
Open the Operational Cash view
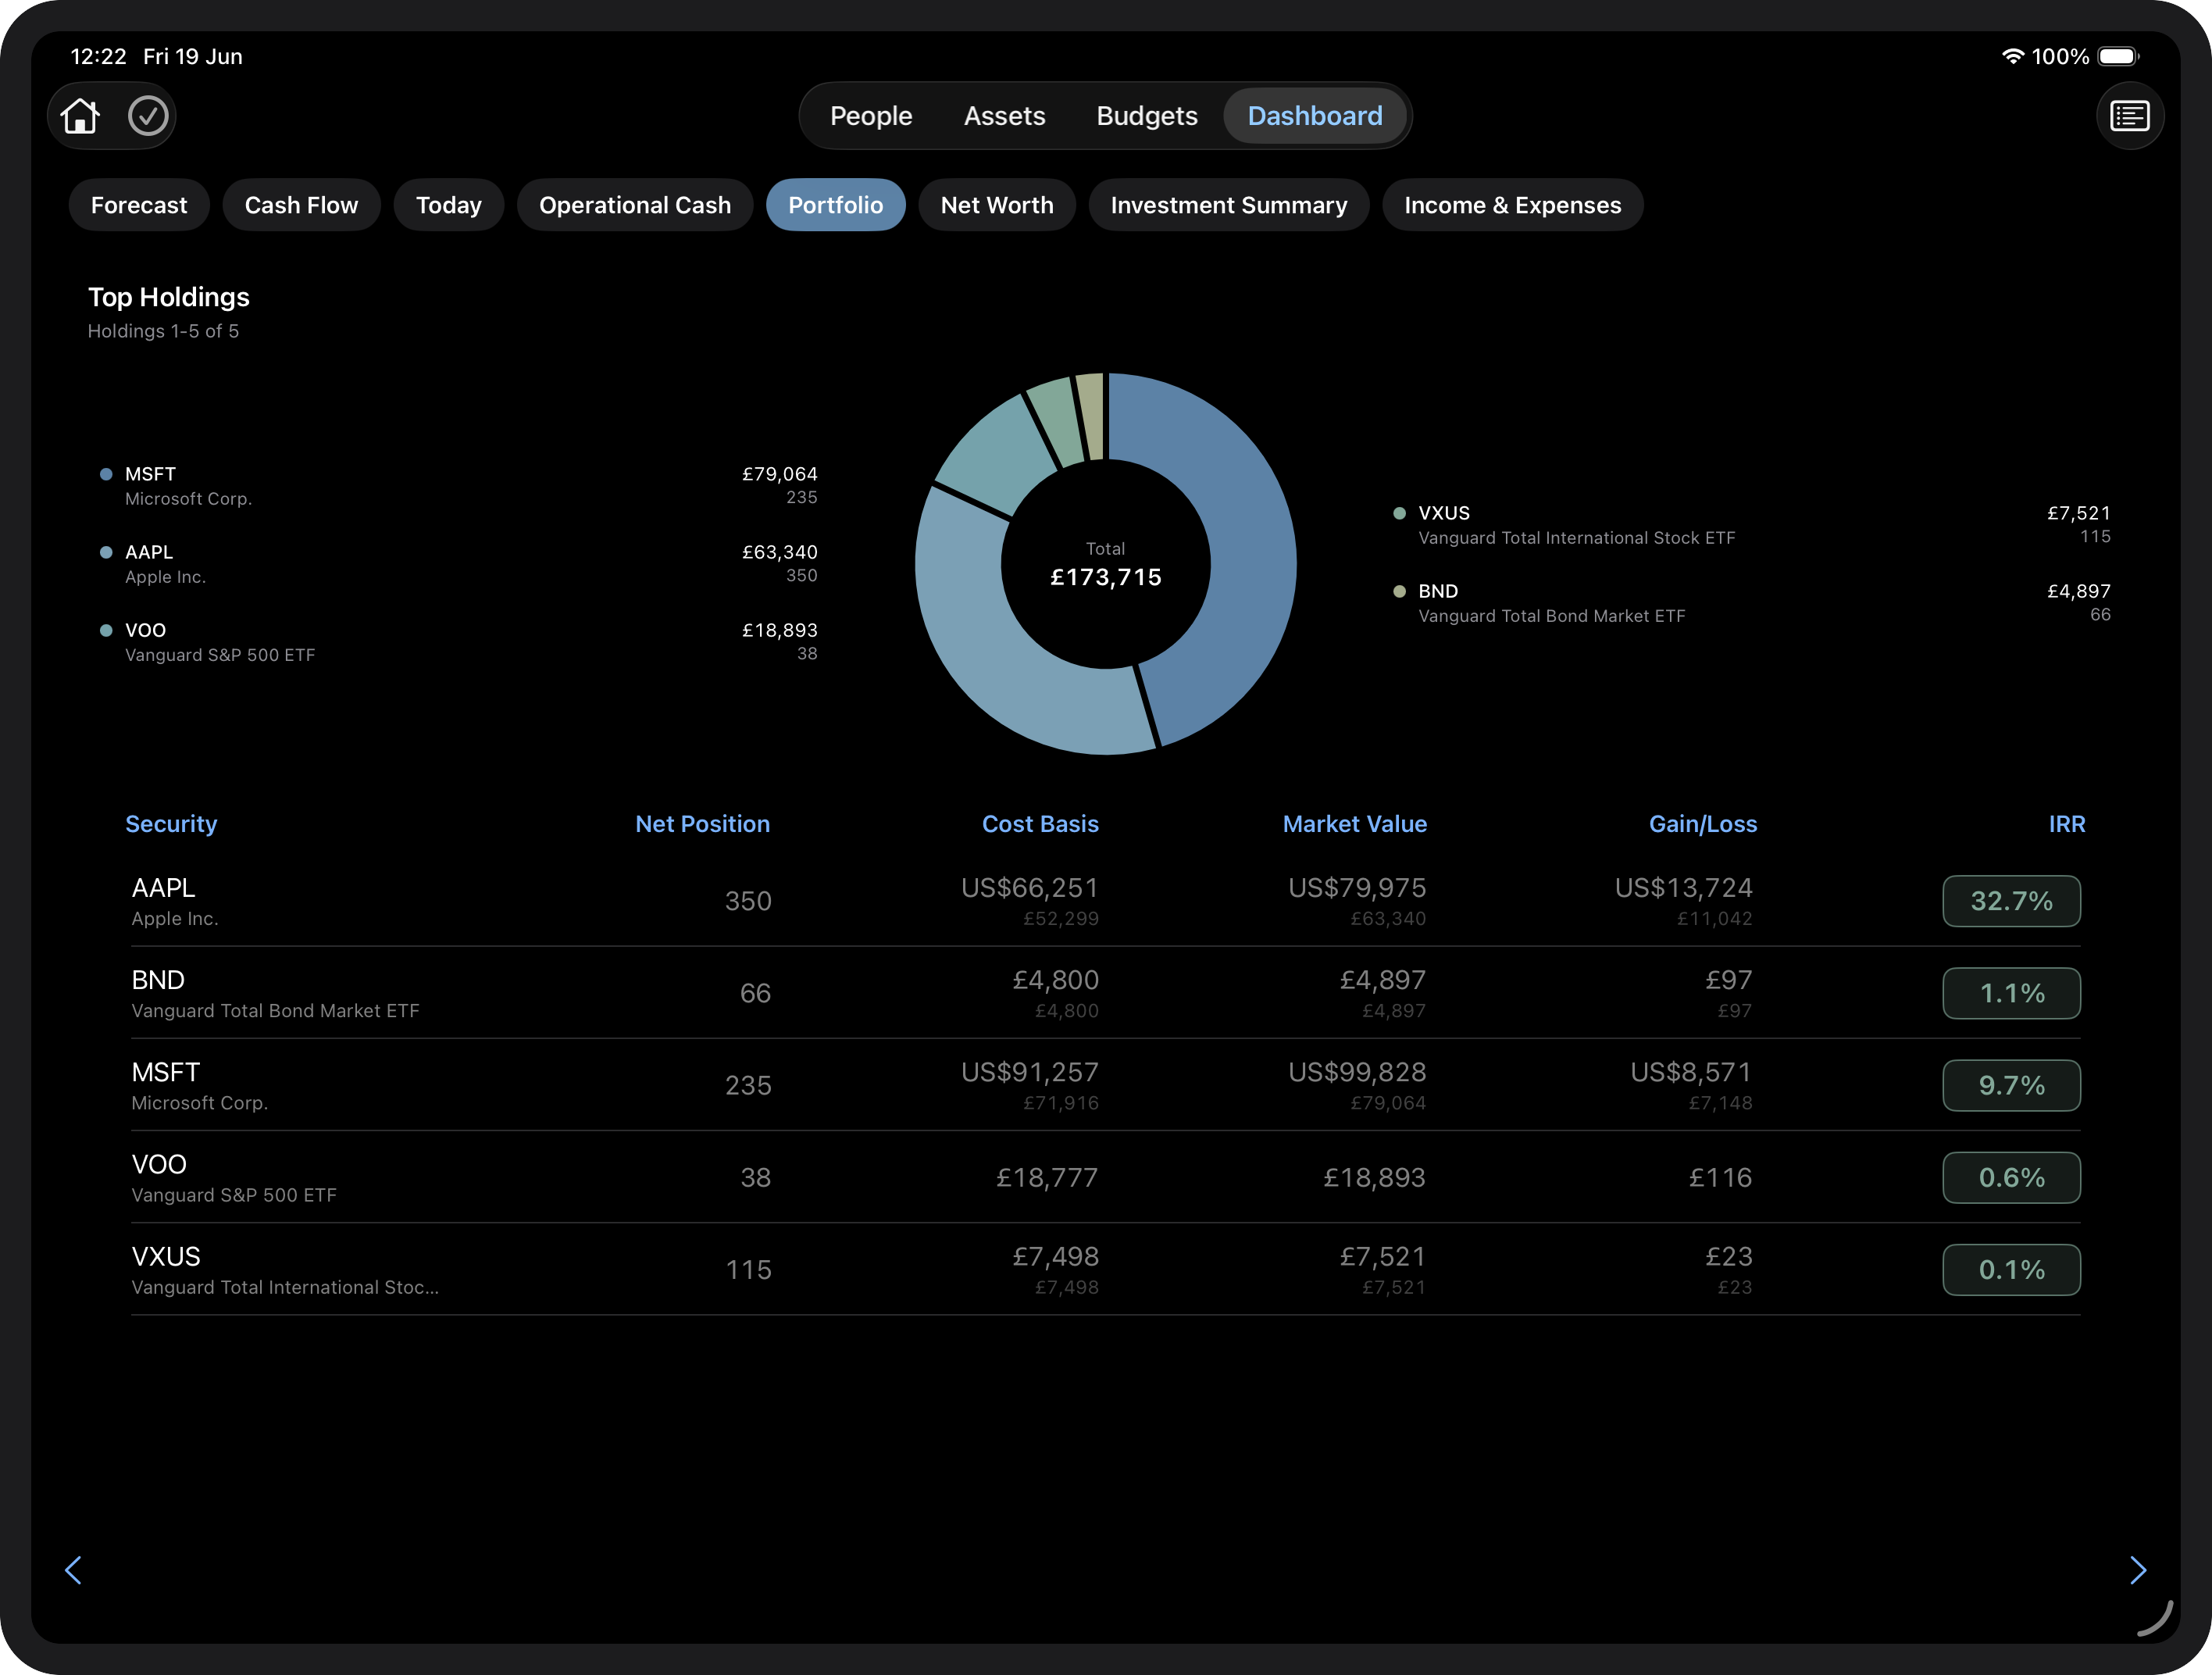click(635, 205)
